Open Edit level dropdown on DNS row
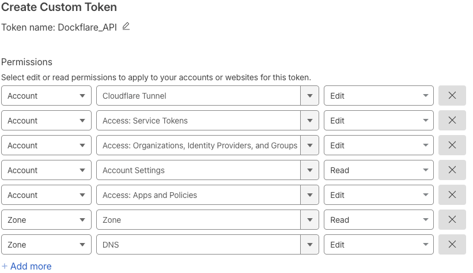 [x=378, y=245]
